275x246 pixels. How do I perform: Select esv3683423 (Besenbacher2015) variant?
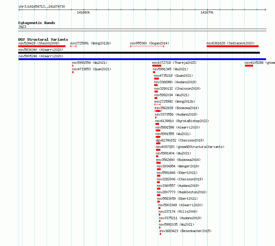185,231
